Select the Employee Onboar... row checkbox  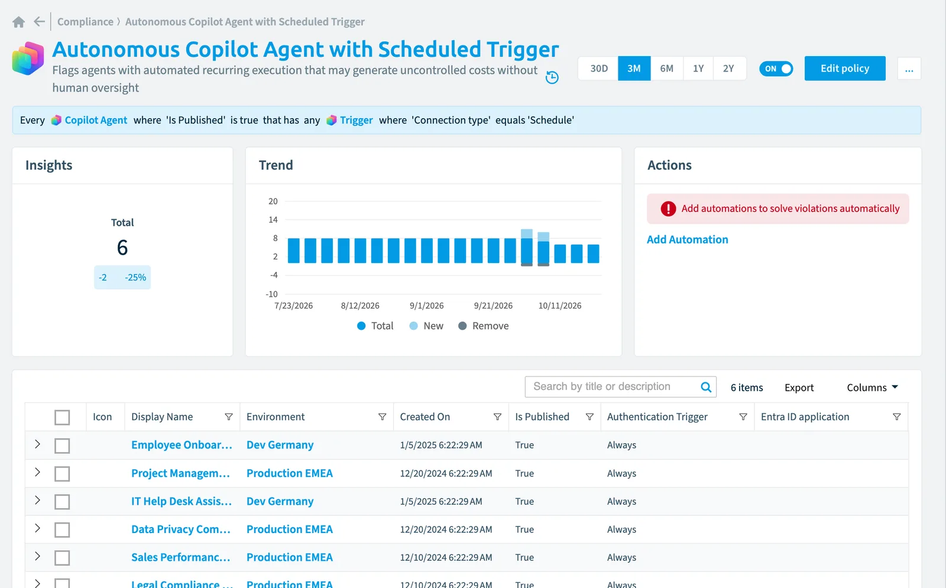(x=62, y=446)
